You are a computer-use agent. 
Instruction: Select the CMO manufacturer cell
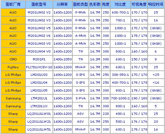pos(13,59)
